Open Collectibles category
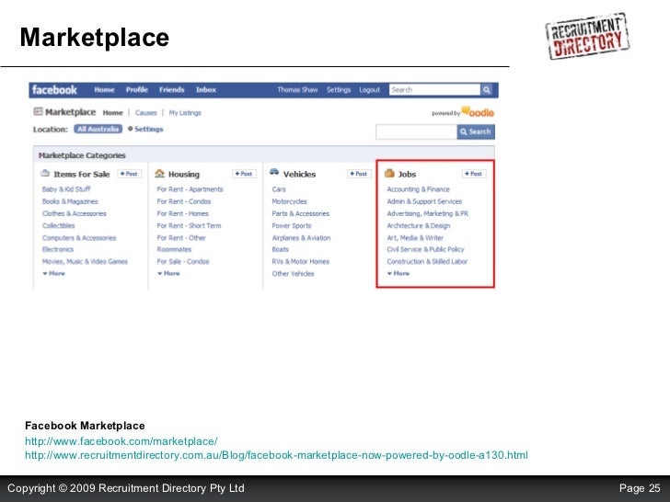Screen dimensions: 670x502 click(x=59, y=225)
